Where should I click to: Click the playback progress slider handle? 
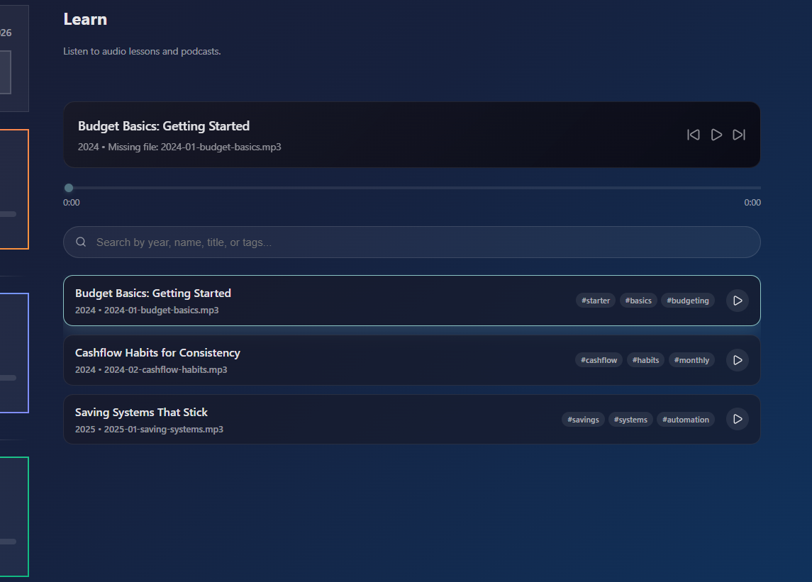tap(69, 188)
